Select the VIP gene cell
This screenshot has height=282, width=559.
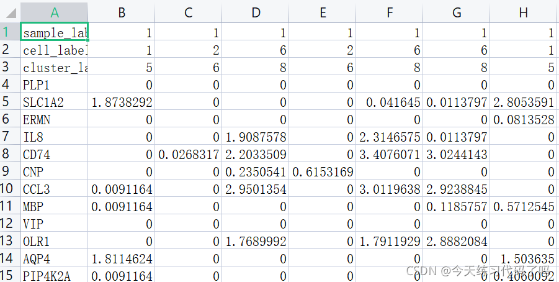tap(54, 223)
